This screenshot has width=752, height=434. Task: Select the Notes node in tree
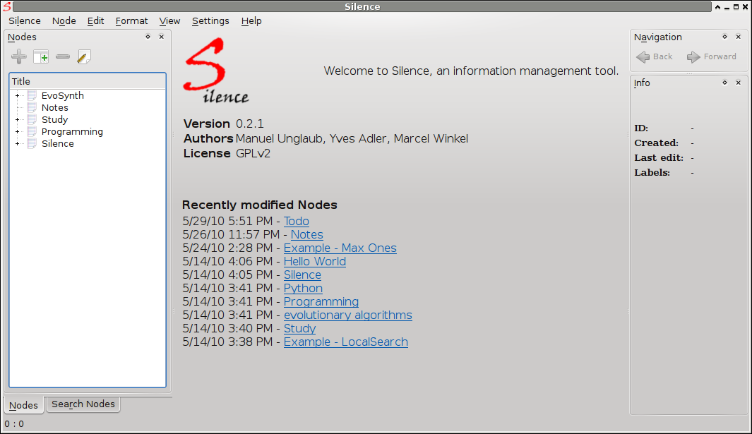point(54,107)
